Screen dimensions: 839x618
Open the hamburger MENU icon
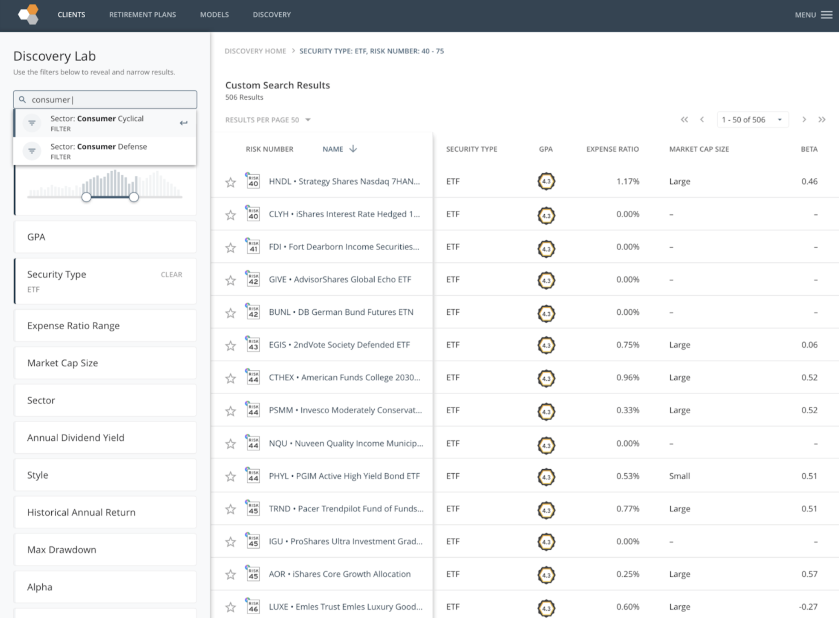826,15
